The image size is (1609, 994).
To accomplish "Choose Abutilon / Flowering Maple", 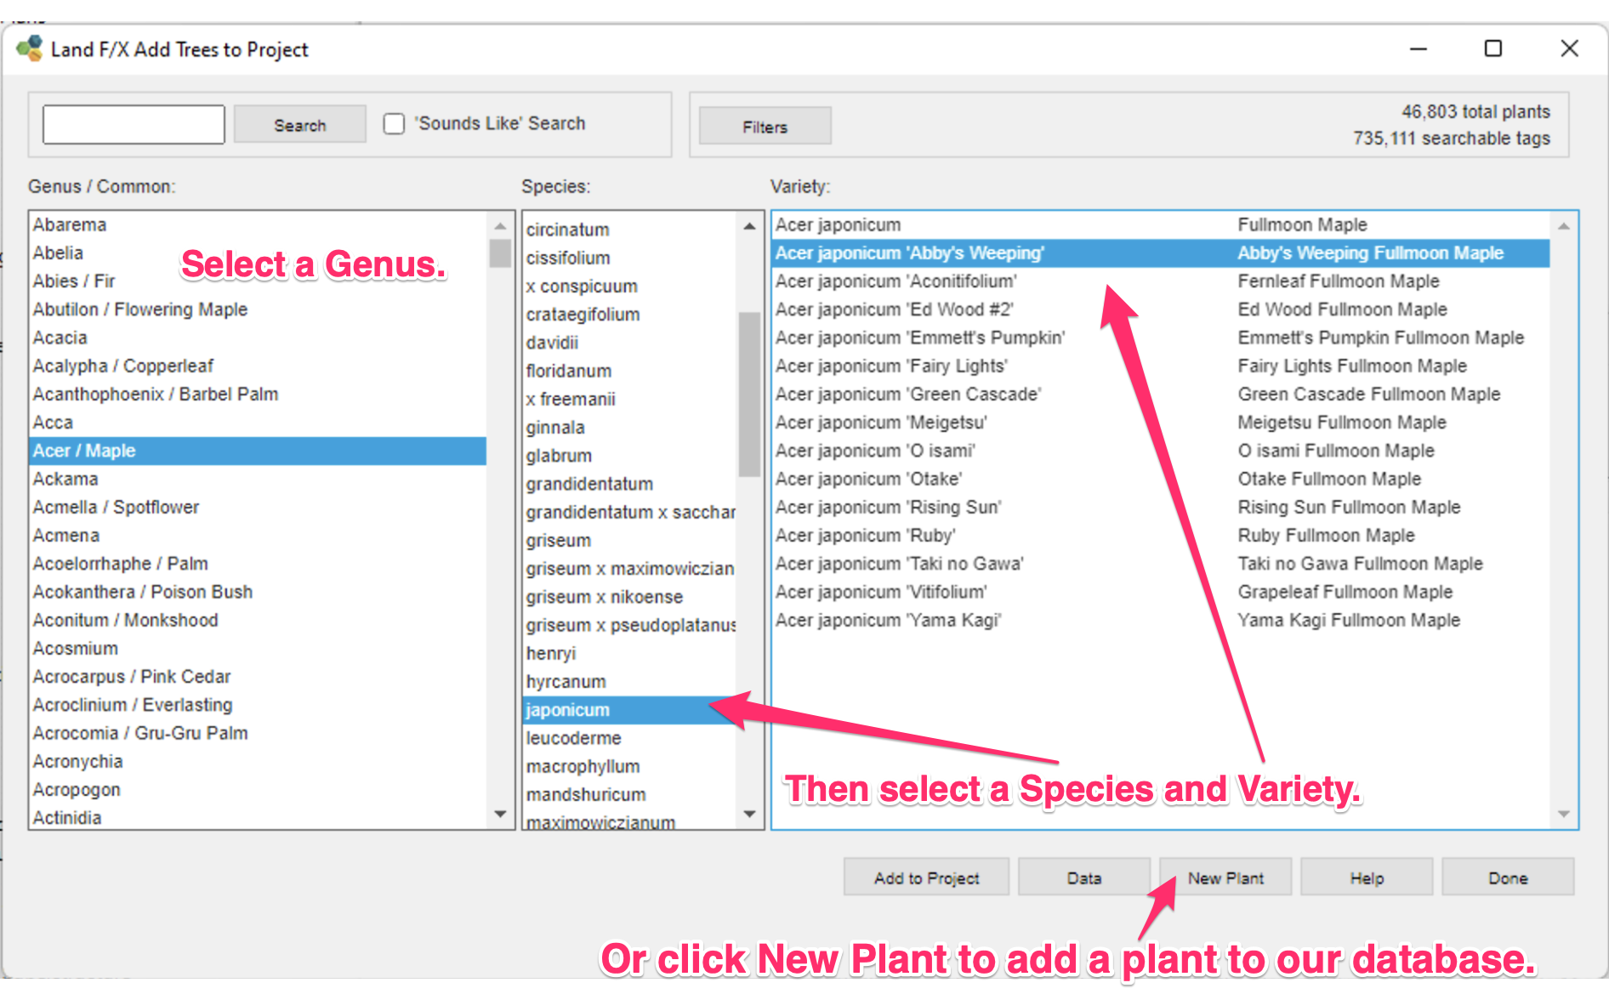I will click(258, 310).
